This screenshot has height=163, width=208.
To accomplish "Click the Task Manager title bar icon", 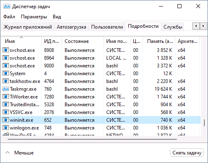I will point(7,7).
